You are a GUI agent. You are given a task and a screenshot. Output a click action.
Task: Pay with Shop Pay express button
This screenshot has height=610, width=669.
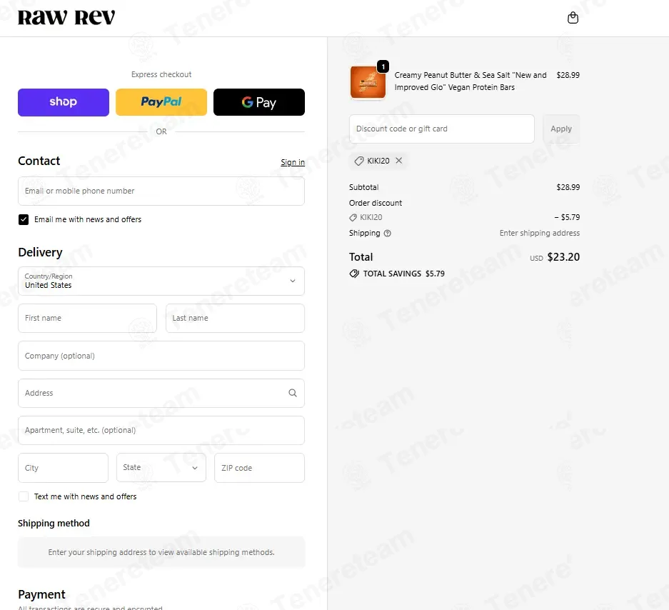(64, 102)
